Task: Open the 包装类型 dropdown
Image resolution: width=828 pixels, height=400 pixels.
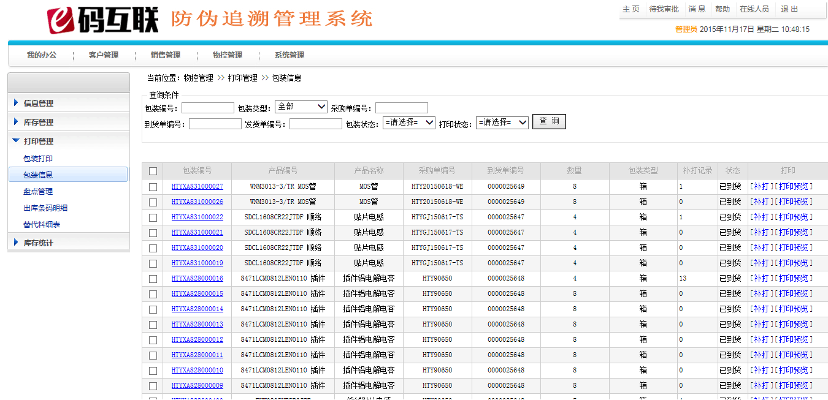Action: click(301, 107)
